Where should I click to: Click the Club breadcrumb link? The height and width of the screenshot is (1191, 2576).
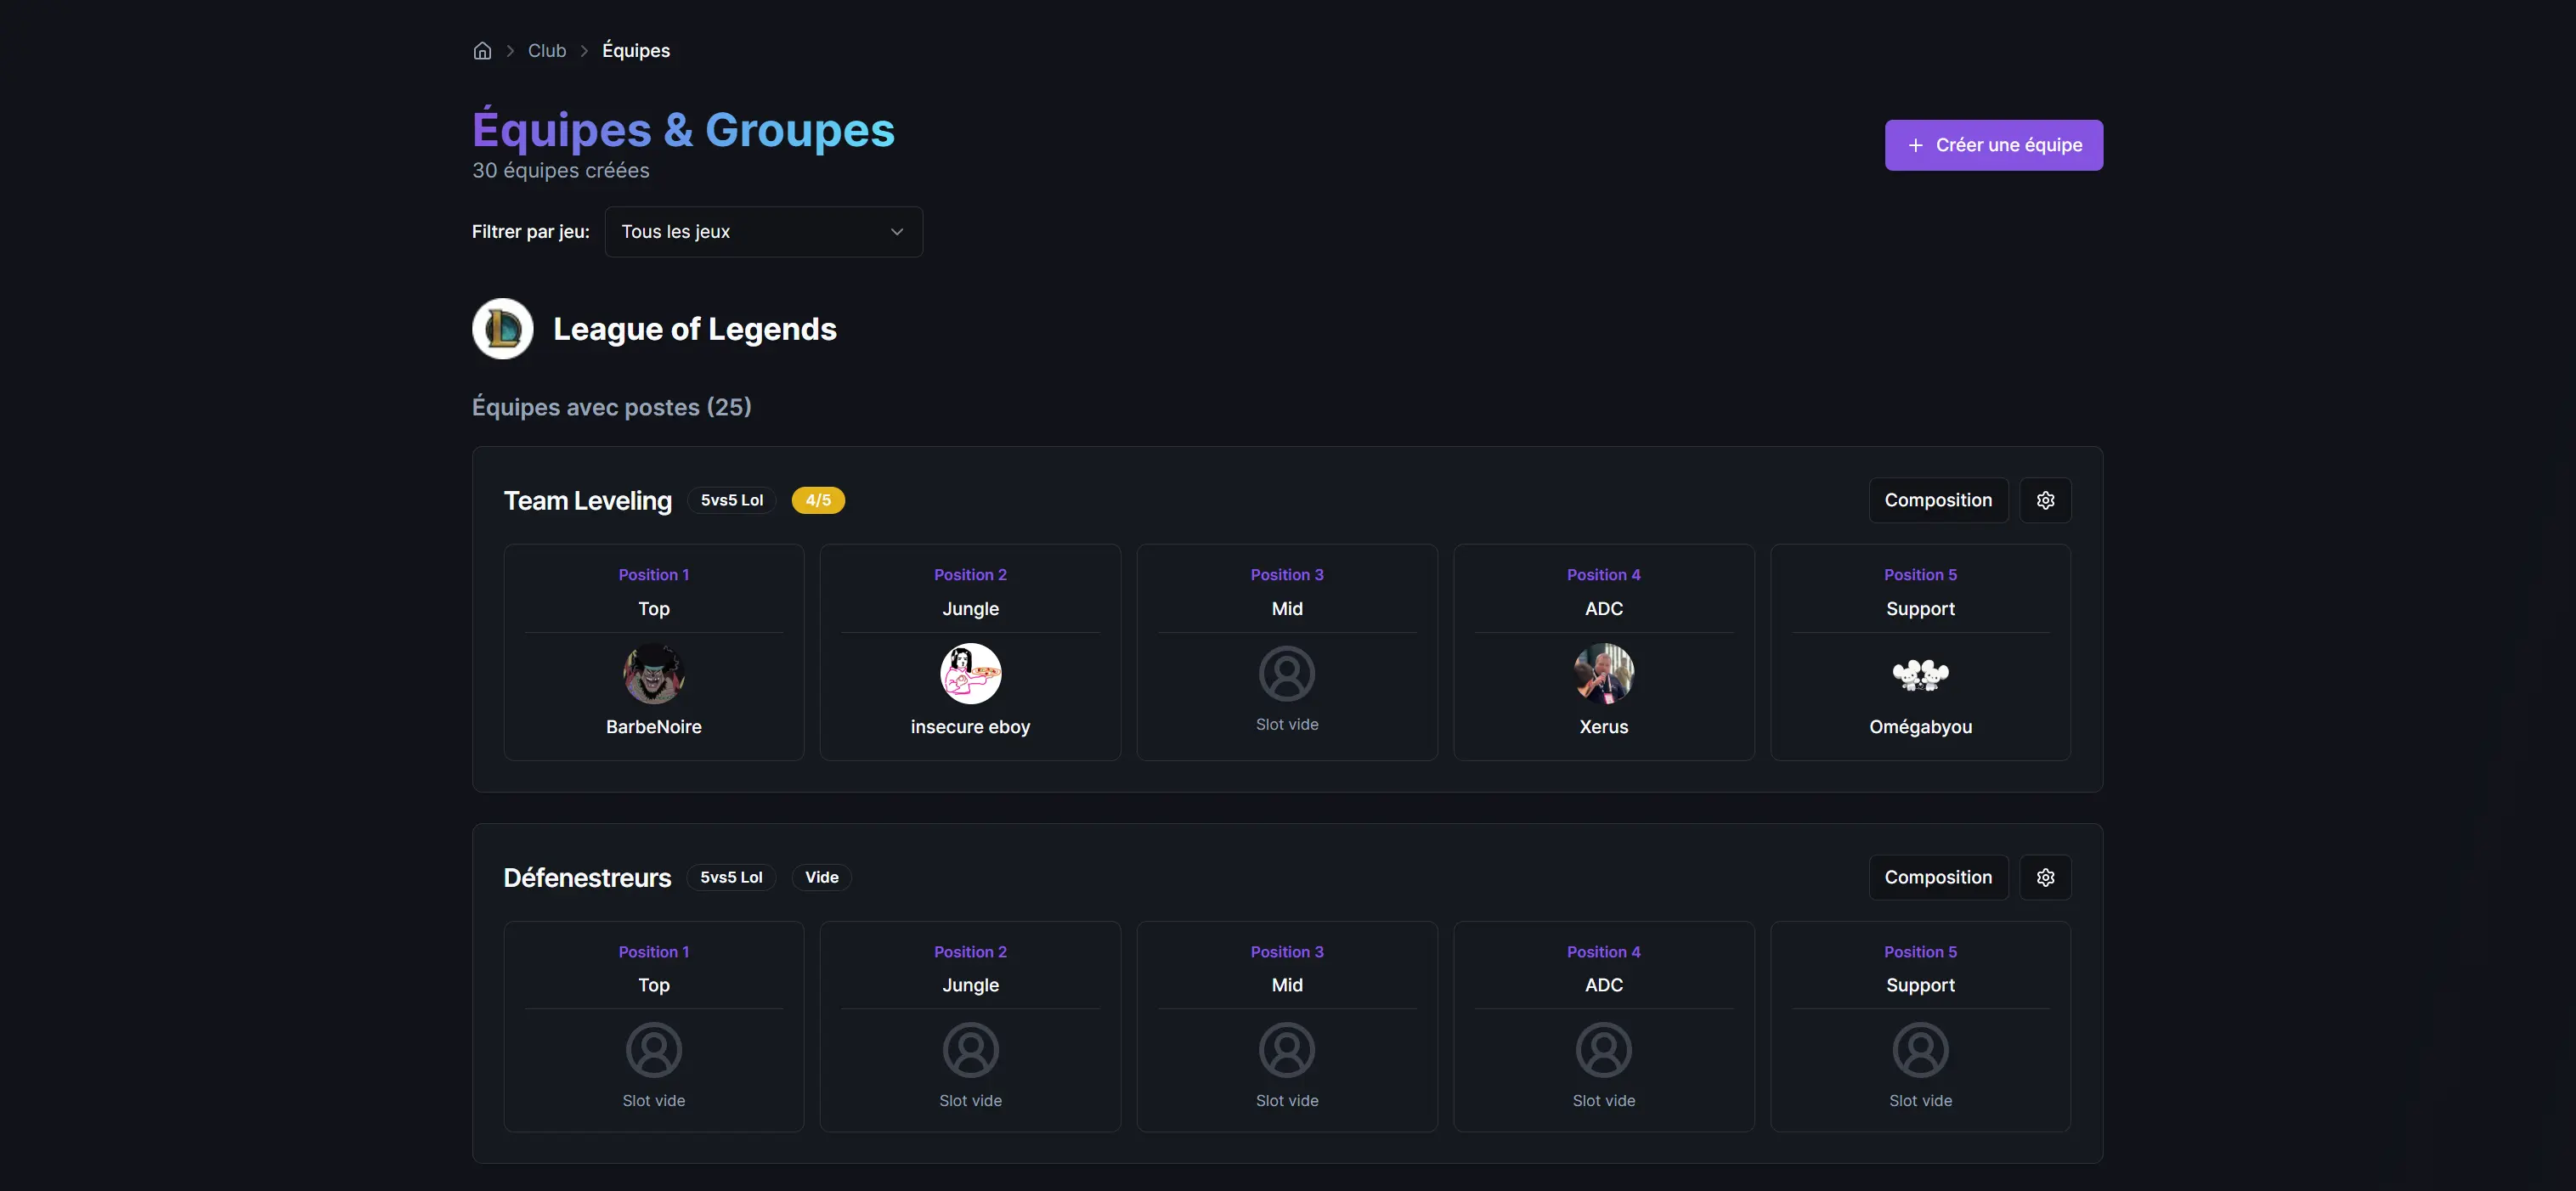(546, 50)
